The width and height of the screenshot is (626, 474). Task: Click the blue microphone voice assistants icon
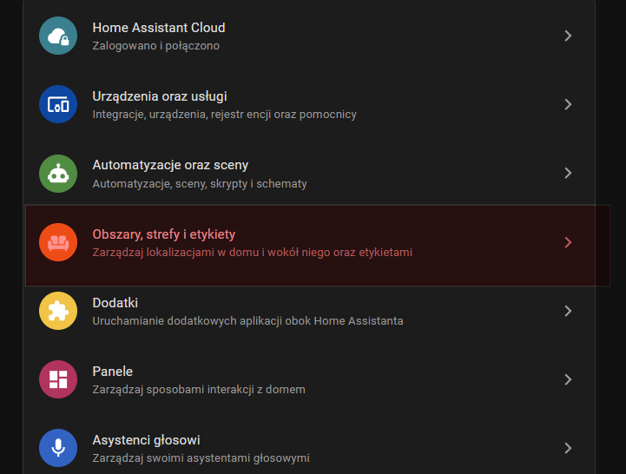[58, 448]
